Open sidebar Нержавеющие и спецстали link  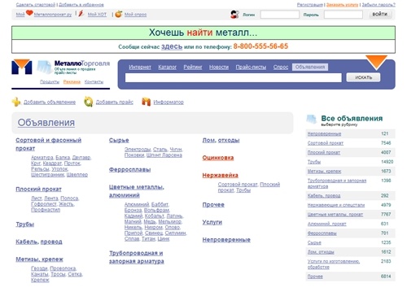(x=336, y=205)
